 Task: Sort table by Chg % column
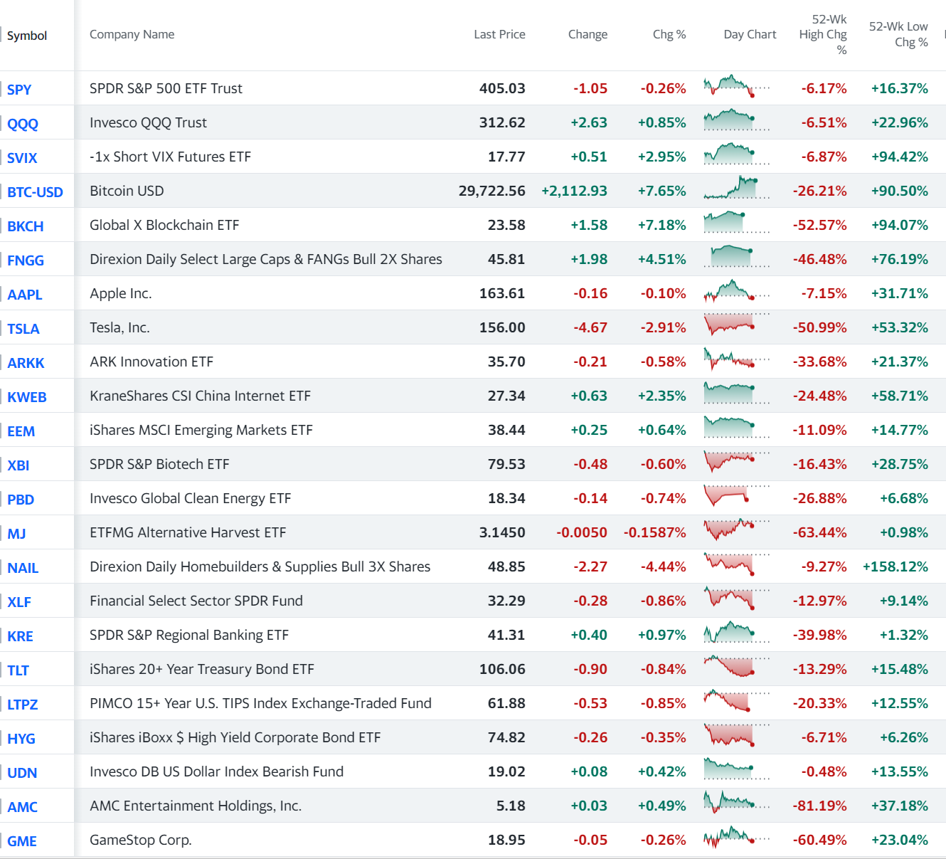point(669,34)
